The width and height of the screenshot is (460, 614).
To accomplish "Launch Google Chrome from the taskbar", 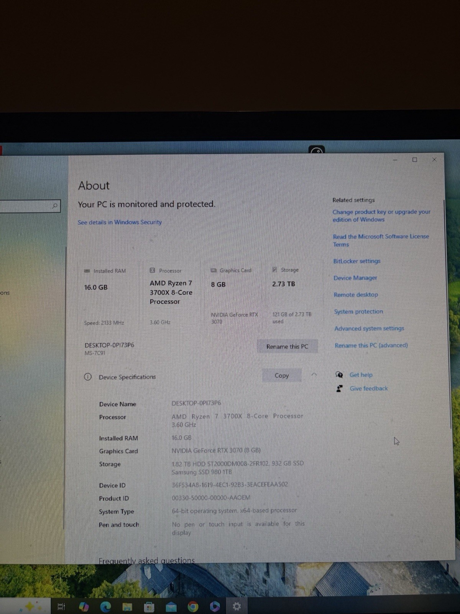I will tap(193, 606).
